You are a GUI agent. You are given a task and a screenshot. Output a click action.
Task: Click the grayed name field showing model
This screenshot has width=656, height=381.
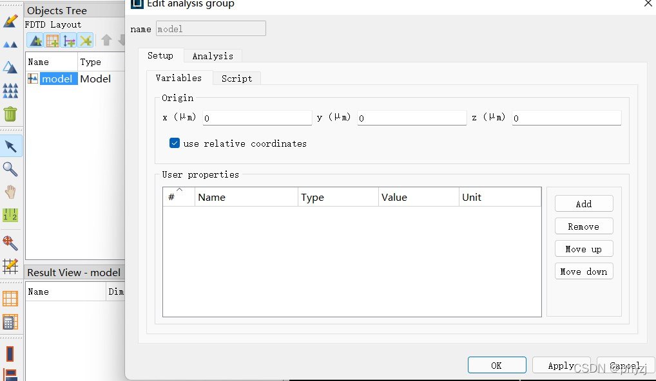coord(211,29)
